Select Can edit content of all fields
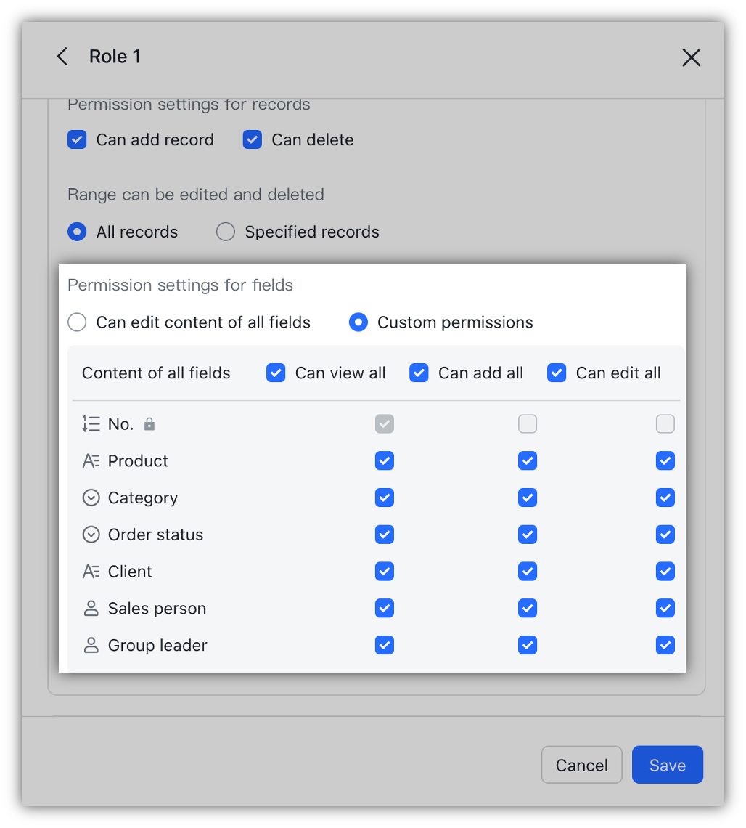 coord(77,322)
